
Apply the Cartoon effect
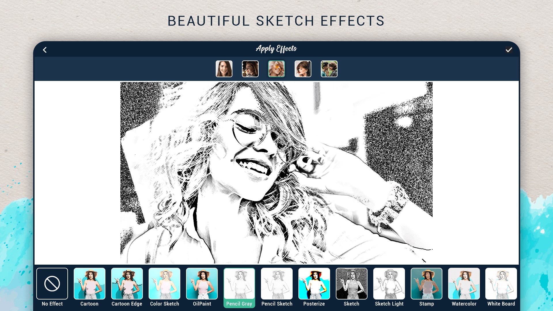click(90, 284)
